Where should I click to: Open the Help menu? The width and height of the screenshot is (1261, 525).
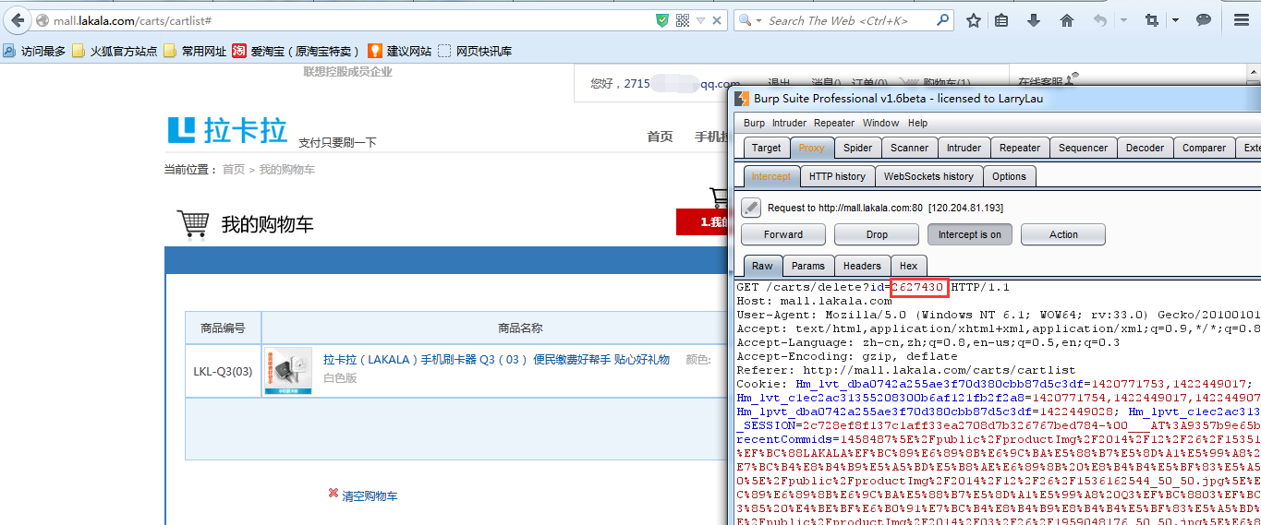(x=917, y=123)
